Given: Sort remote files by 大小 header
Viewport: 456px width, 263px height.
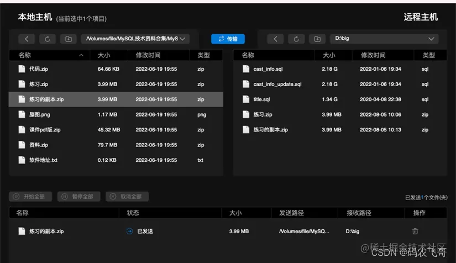Looking at the screenshot, I should coord(333,55).
